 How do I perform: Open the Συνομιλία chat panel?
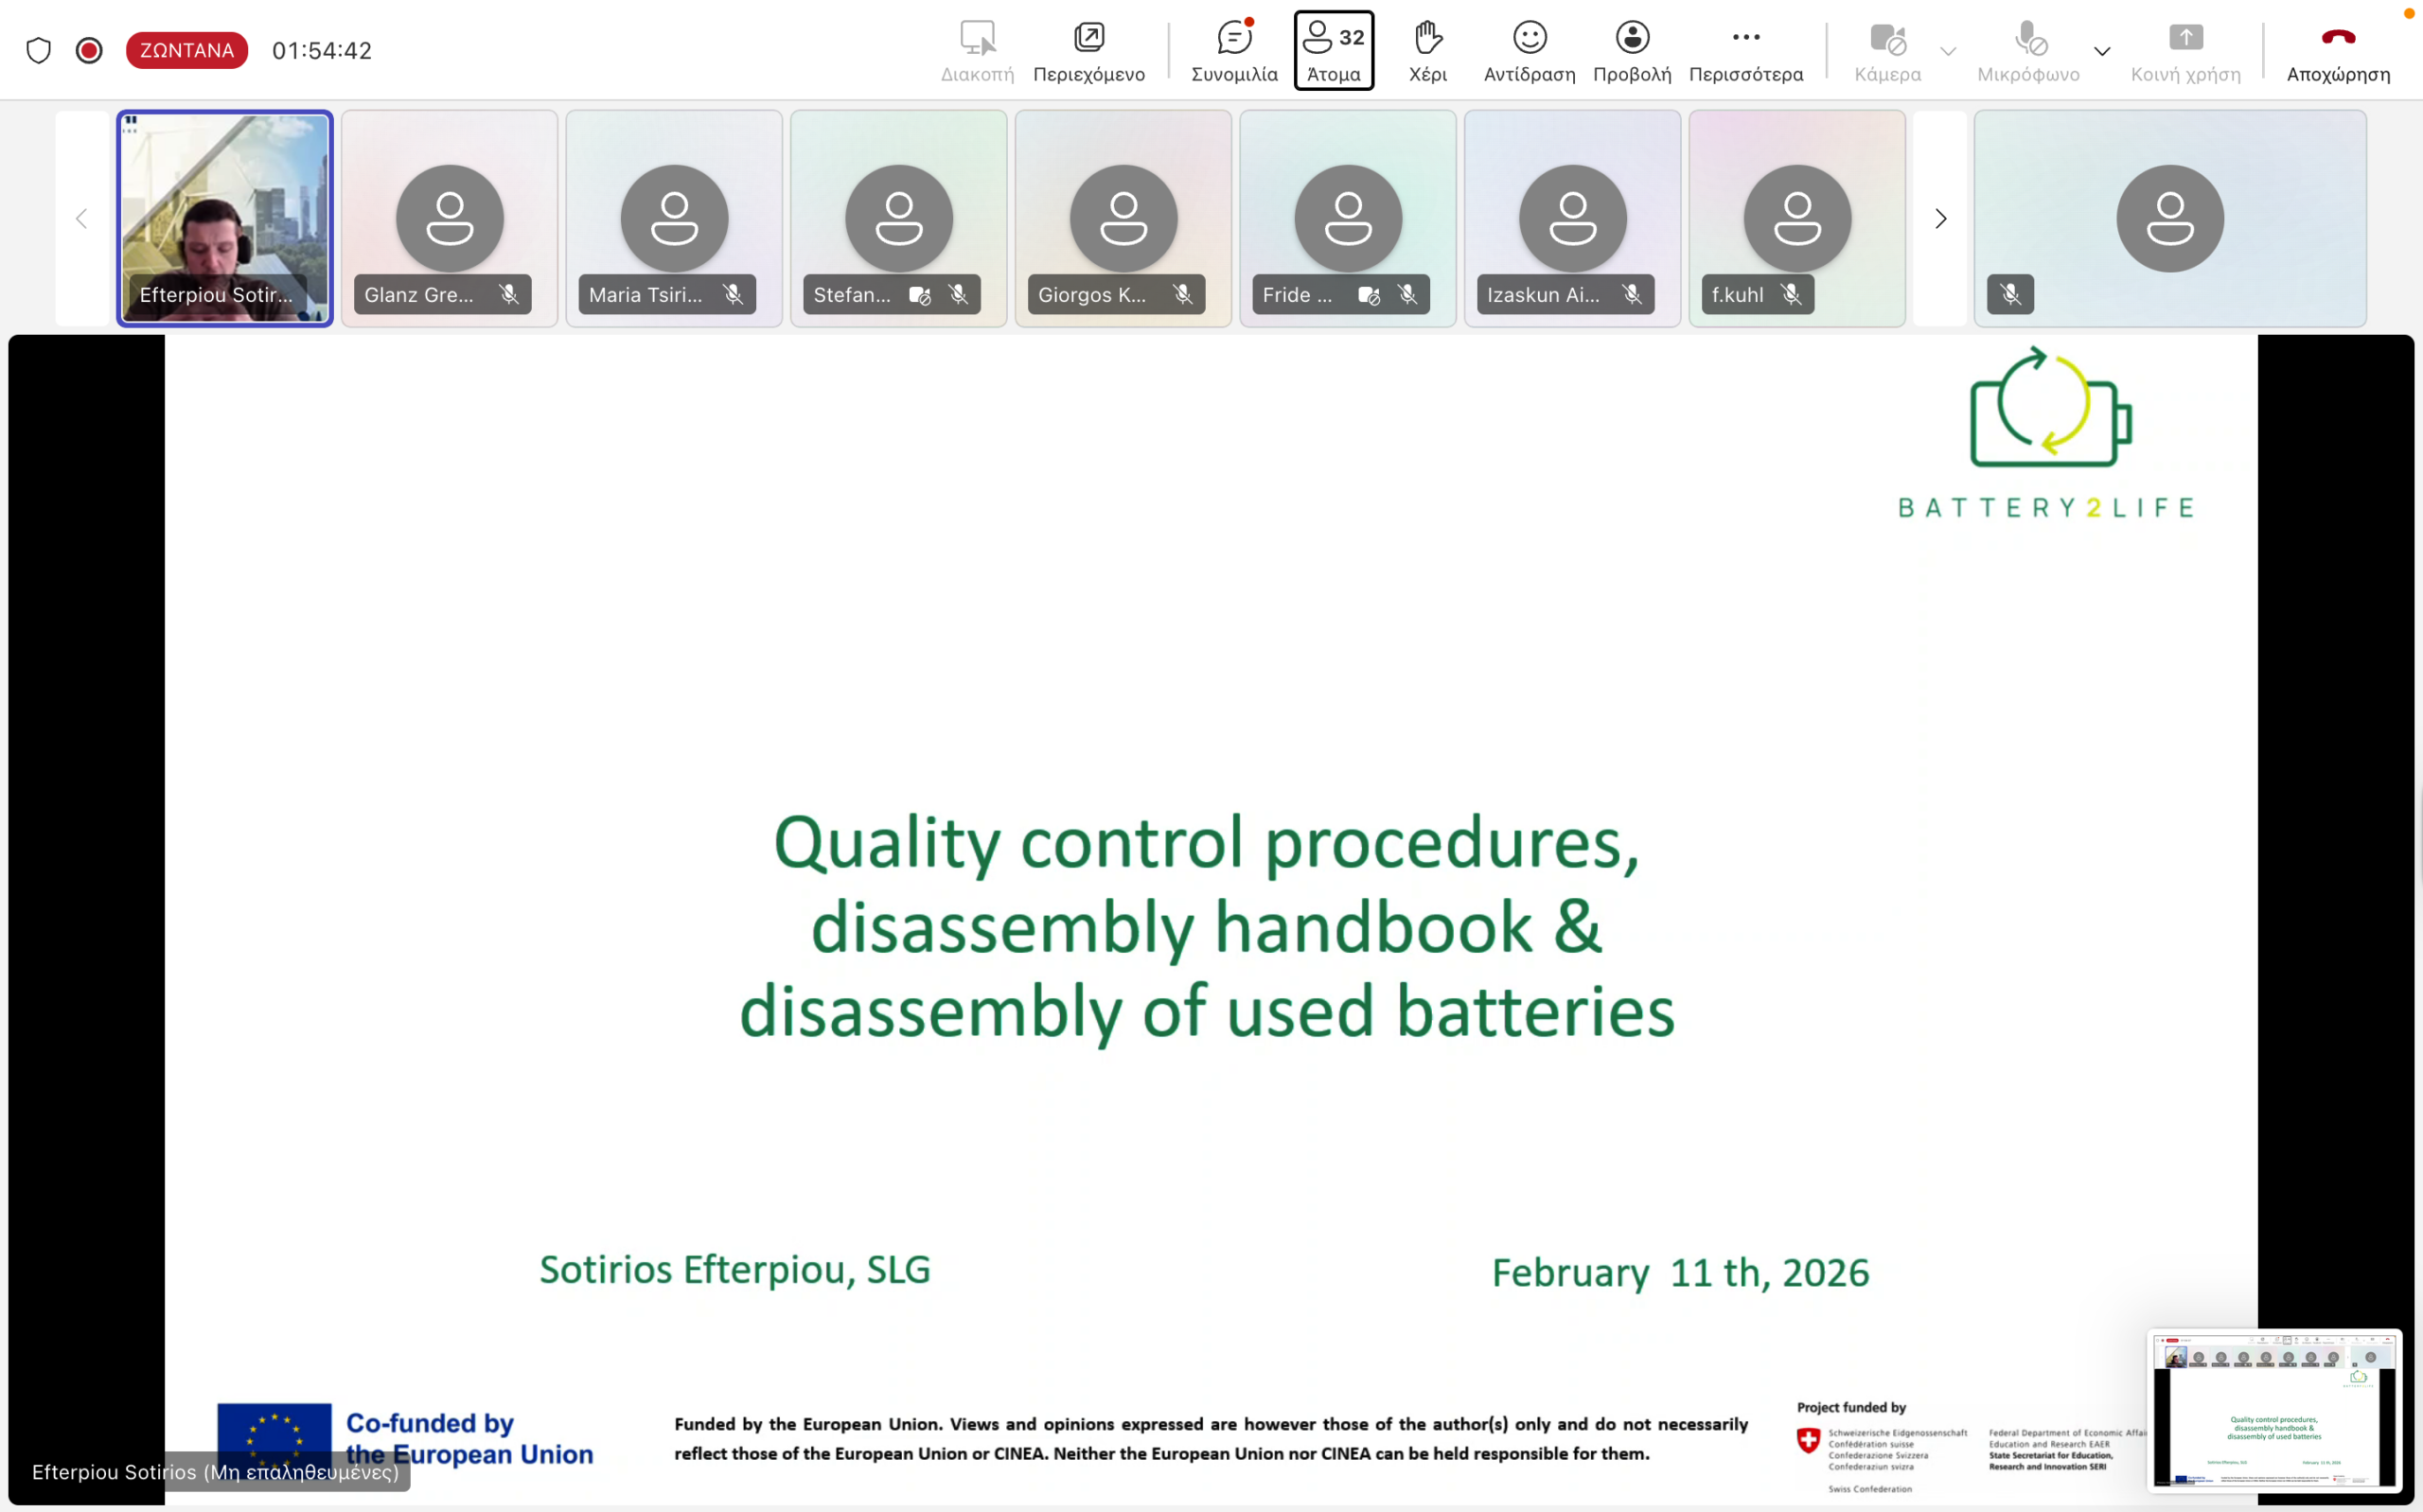point(1234,50)
